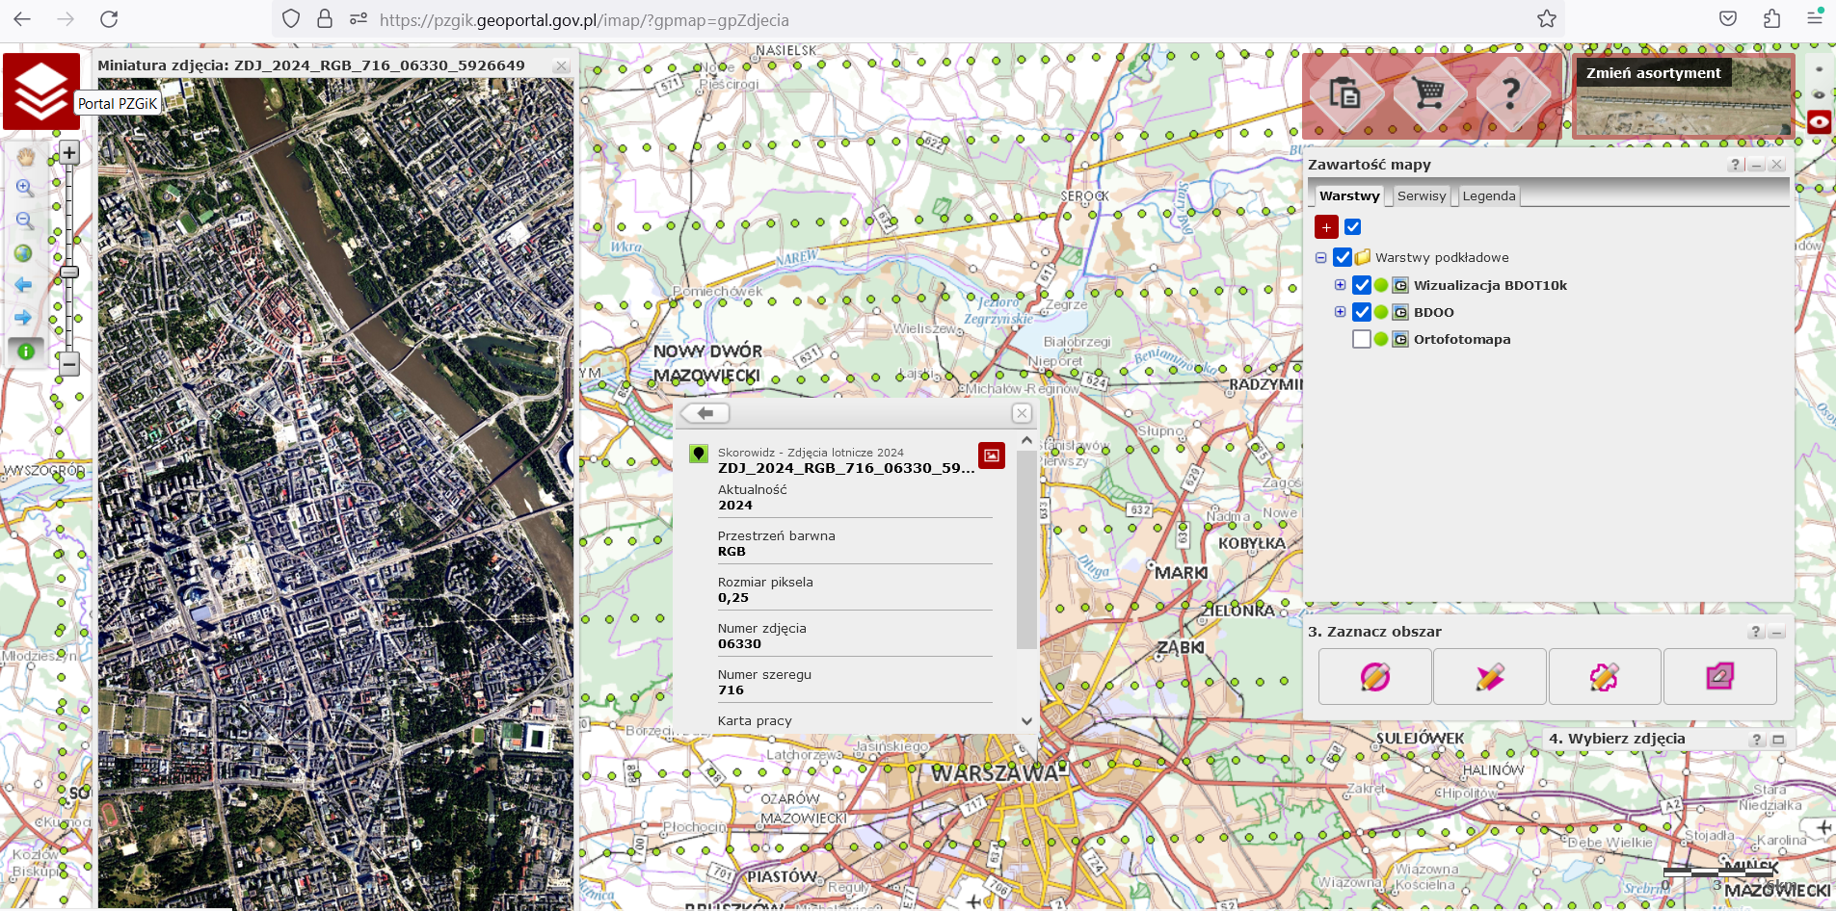Expand the Wizualizacja BDOT10k layer node
Screen dimensions: 1836x911
1340,285
